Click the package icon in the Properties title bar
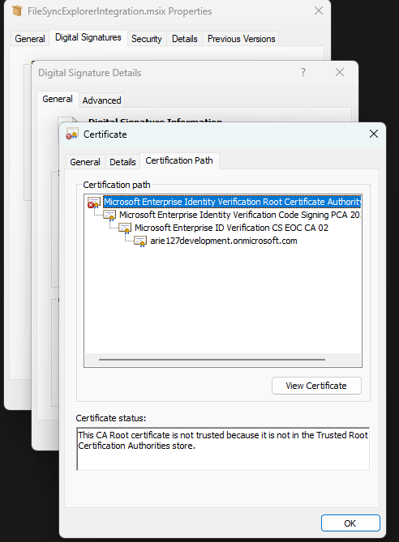This screenshot has height=542, width=399. pyautogui.click(x=17, y=11)
